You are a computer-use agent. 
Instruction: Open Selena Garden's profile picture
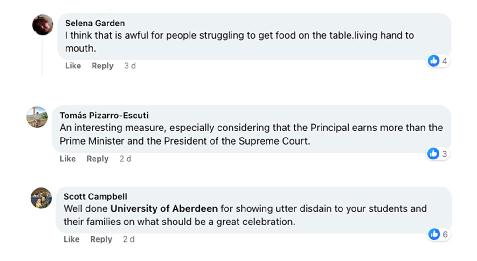coord(43,25)
